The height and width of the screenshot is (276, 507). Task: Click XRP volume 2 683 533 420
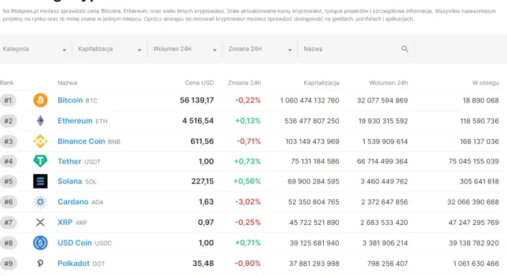[x=384, y=222]
